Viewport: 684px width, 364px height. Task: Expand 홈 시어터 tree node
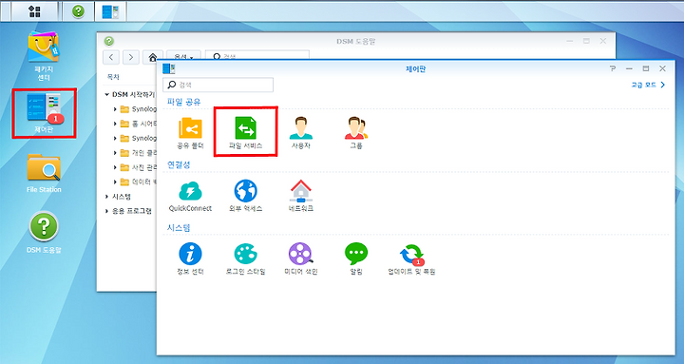click(115, 124)
